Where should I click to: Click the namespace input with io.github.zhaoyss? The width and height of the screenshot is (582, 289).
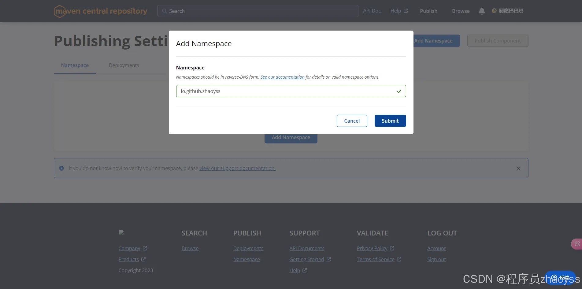click(291, 91)
